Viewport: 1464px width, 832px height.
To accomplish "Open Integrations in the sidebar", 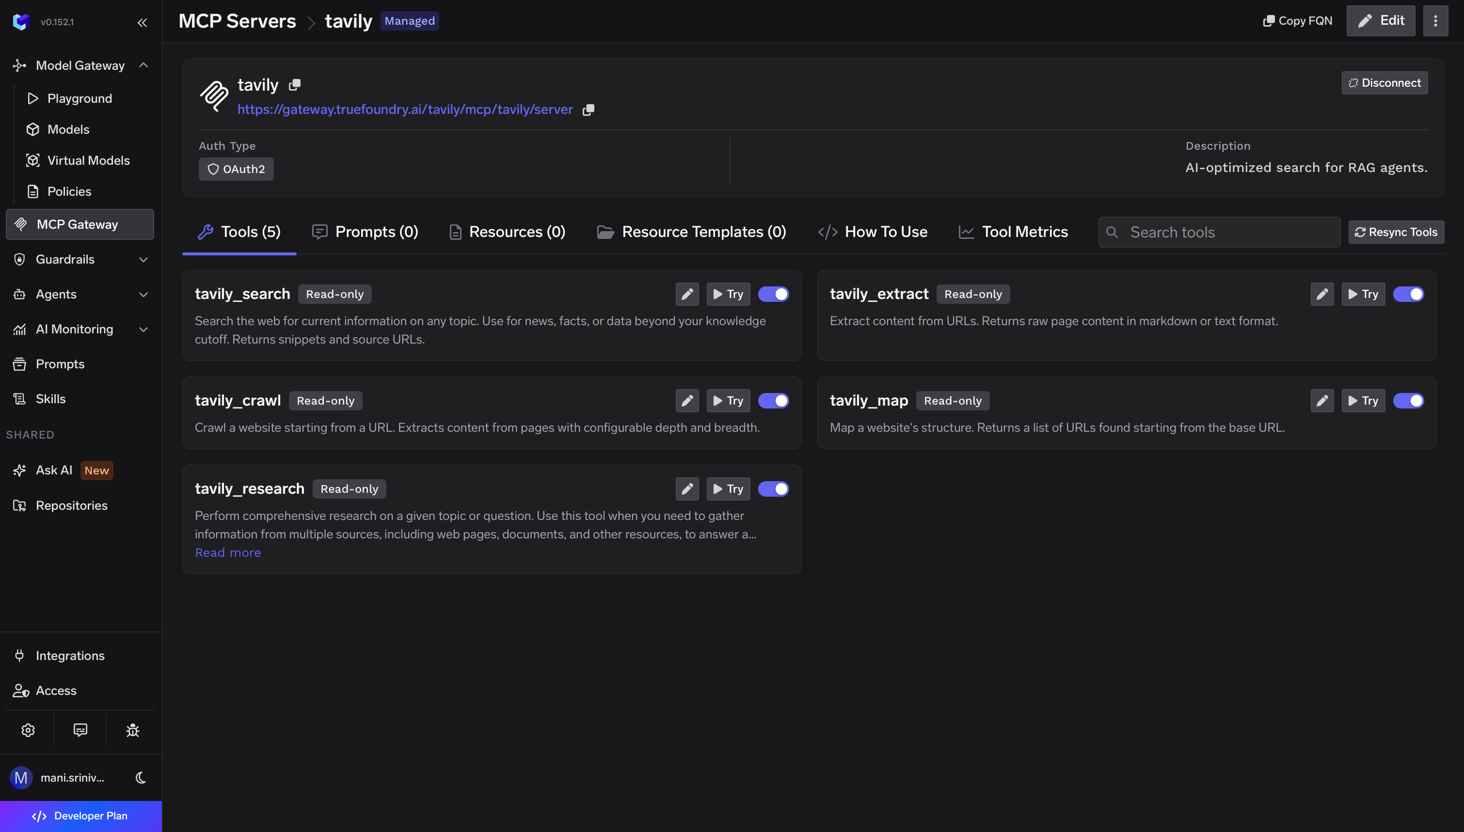I will pos(70,656).
